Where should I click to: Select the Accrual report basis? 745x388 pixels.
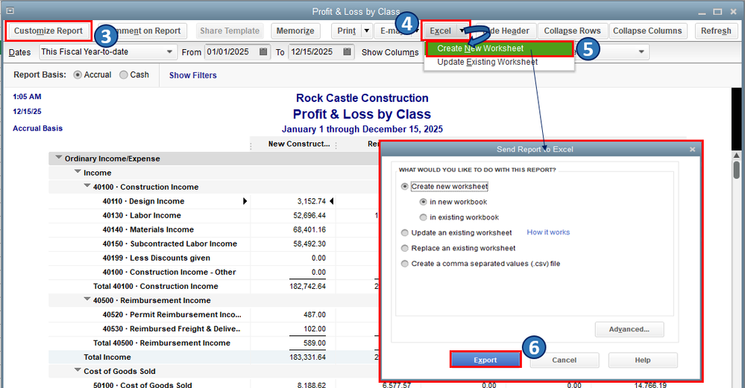click(x=78, y=75)
